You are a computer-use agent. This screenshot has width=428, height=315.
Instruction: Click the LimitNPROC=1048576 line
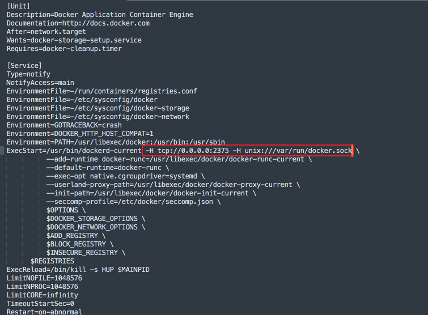tap(43, 286)
